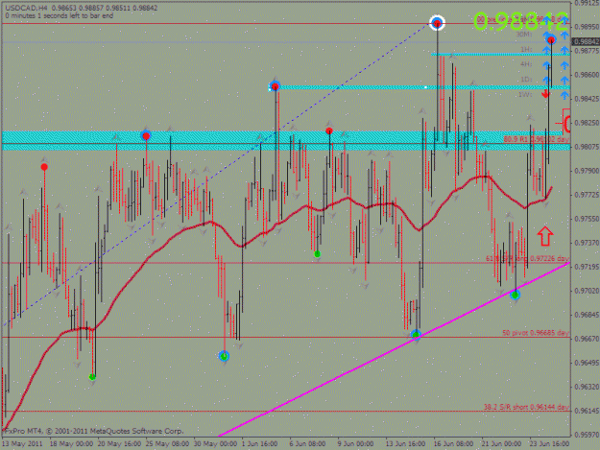
Task: Click the 0.95970 price axis label
Action: click(587, 435)
